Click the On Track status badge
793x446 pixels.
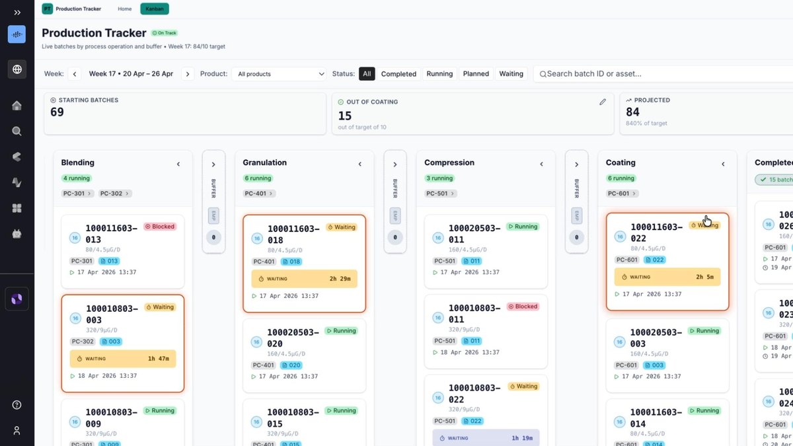(164, 32)
